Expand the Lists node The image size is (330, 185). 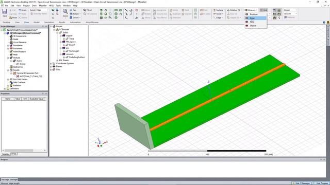coord(51,69)
